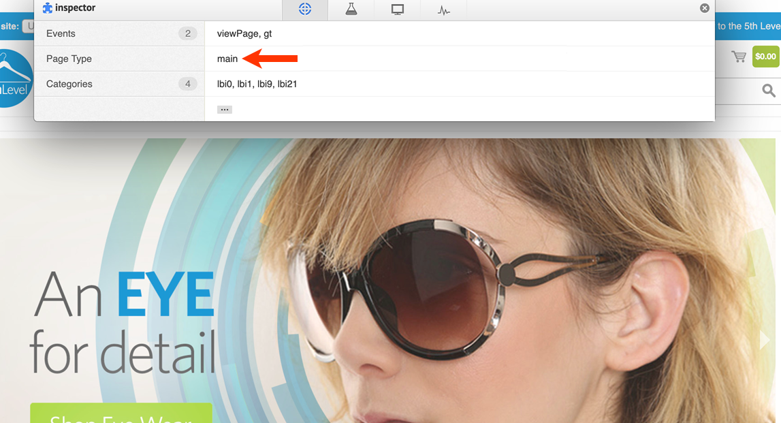Advance carousel with the right arrow
Viewport: 781px width, 423px height.
coord(764,340)
